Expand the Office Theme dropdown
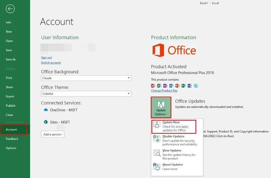271x178 pixels. tap(86, 94)
